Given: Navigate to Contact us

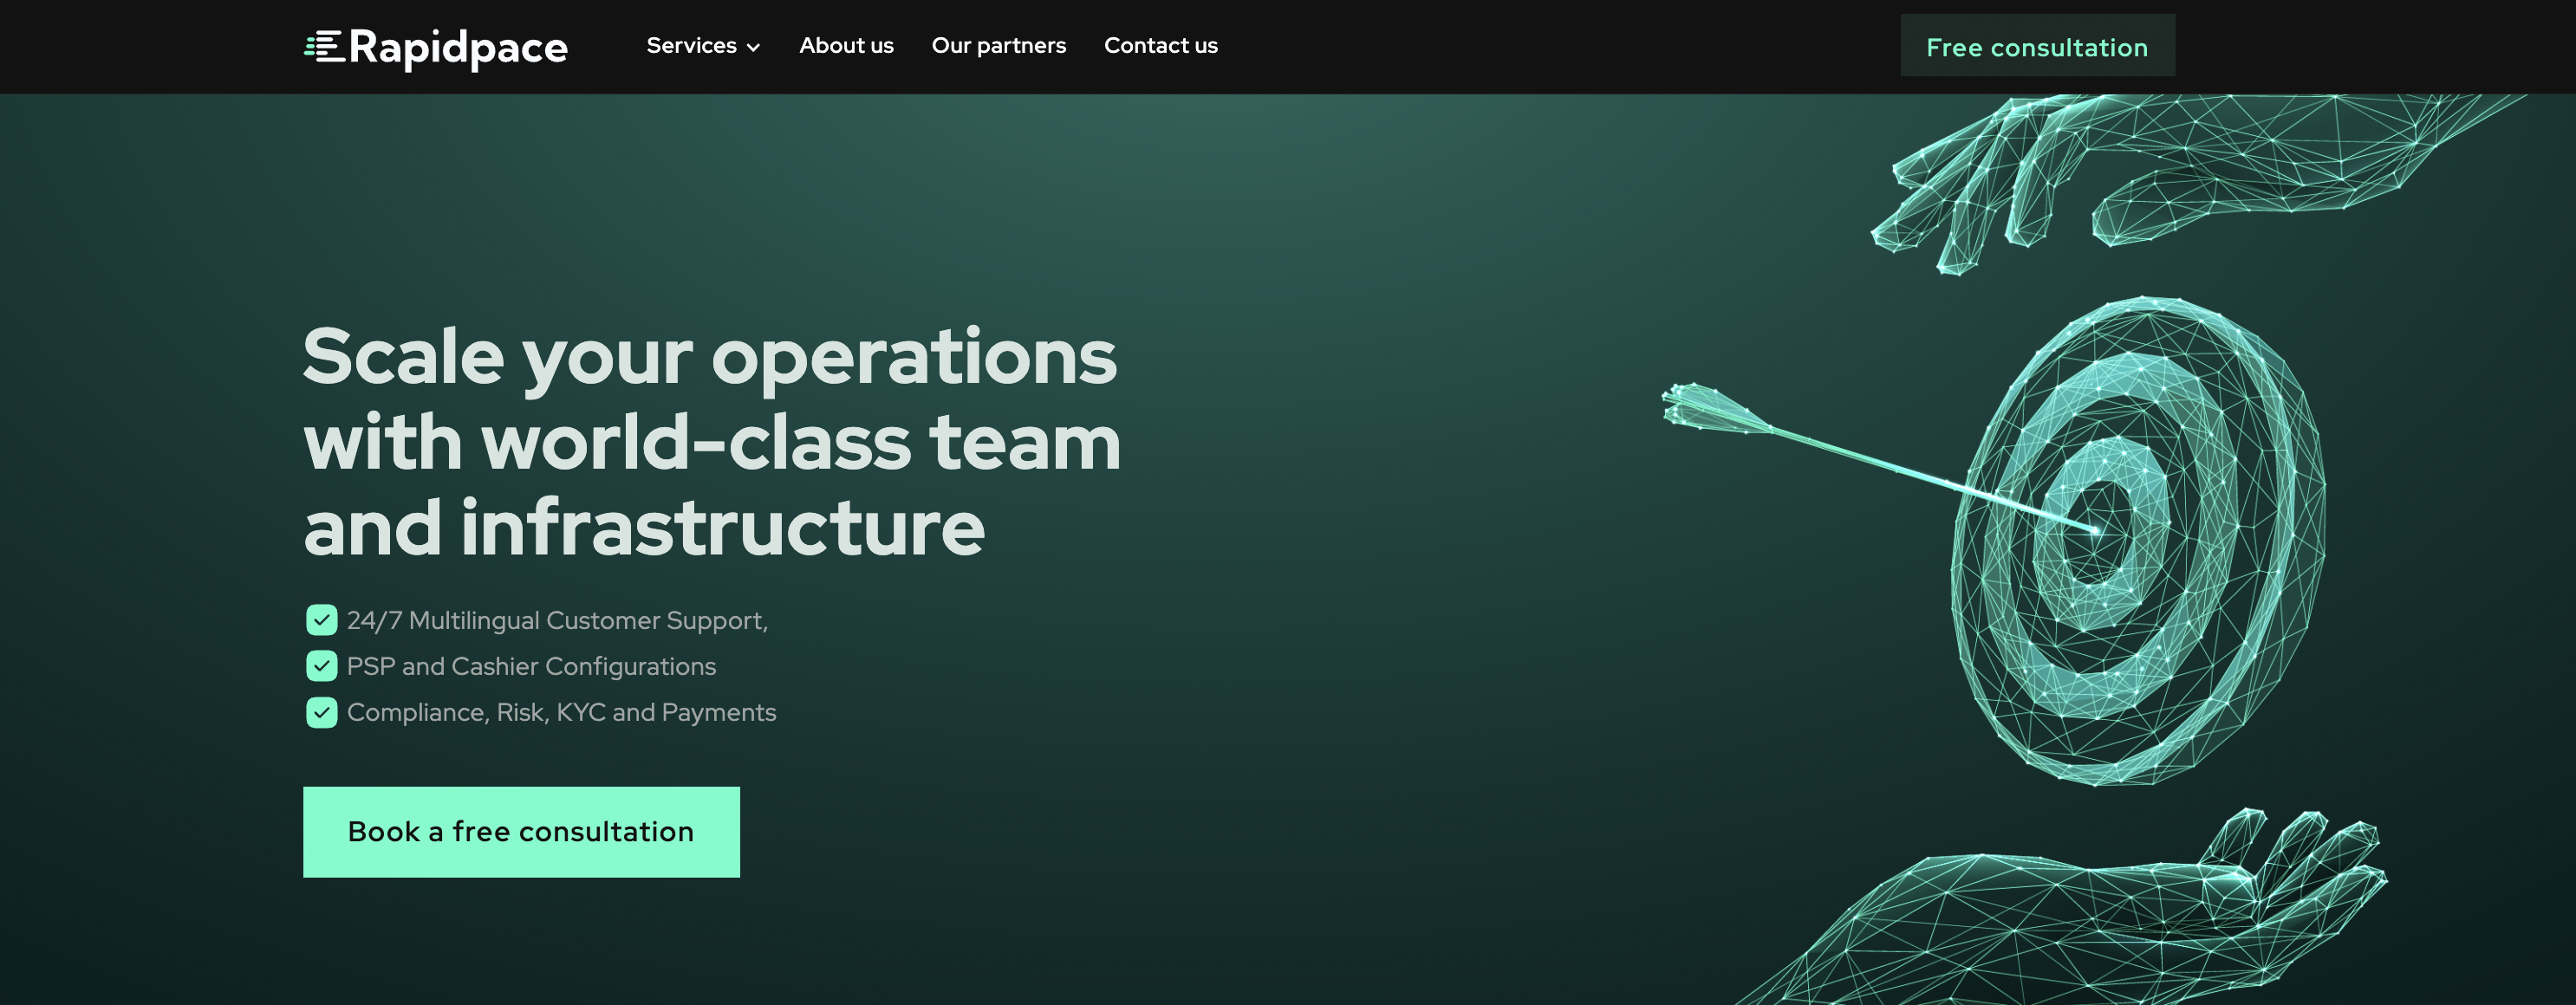Looking at the screenshot, I should click(1160, 45).
